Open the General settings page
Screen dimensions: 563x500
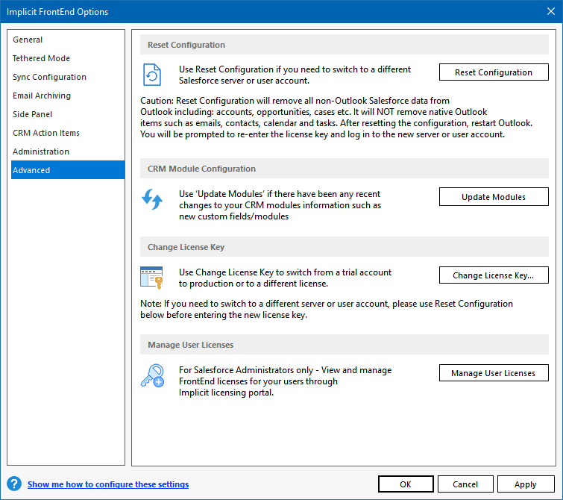(x=28, y=40)
